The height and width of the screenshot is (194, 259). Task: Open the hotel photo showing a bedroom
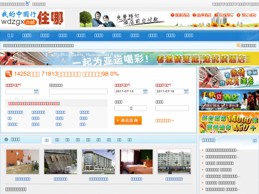[136, 162]
